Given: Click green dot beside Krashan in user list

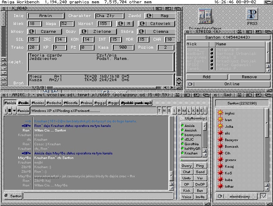Looking at the screenshot, I should (182, 153).
